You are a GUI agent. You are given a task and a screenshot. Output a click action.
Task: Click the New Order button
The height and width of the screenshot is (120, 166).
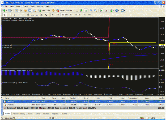pos(44,10)
